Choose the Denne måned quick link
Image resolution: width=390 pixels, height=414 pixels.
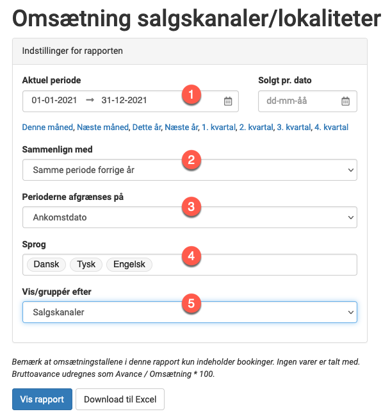tap(47, 128)
